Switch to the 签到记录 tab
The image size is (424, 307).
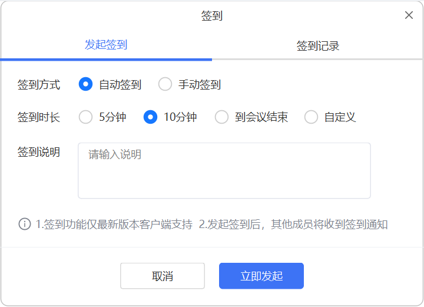(318, 45)
